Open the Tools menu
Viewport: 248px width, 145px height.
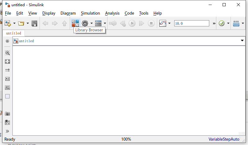[144, 13]
